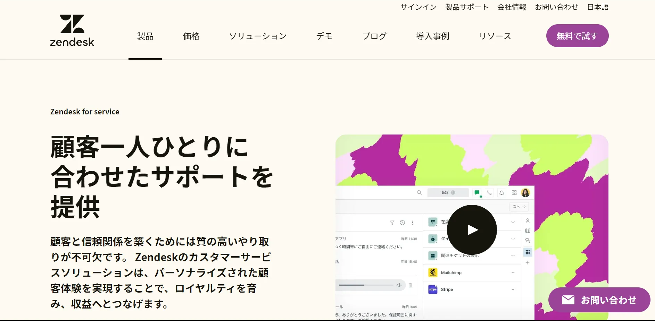Click the user profile sidebar icon
The width and height of the screenshot is (655, 321).
[x=528, y=220]
